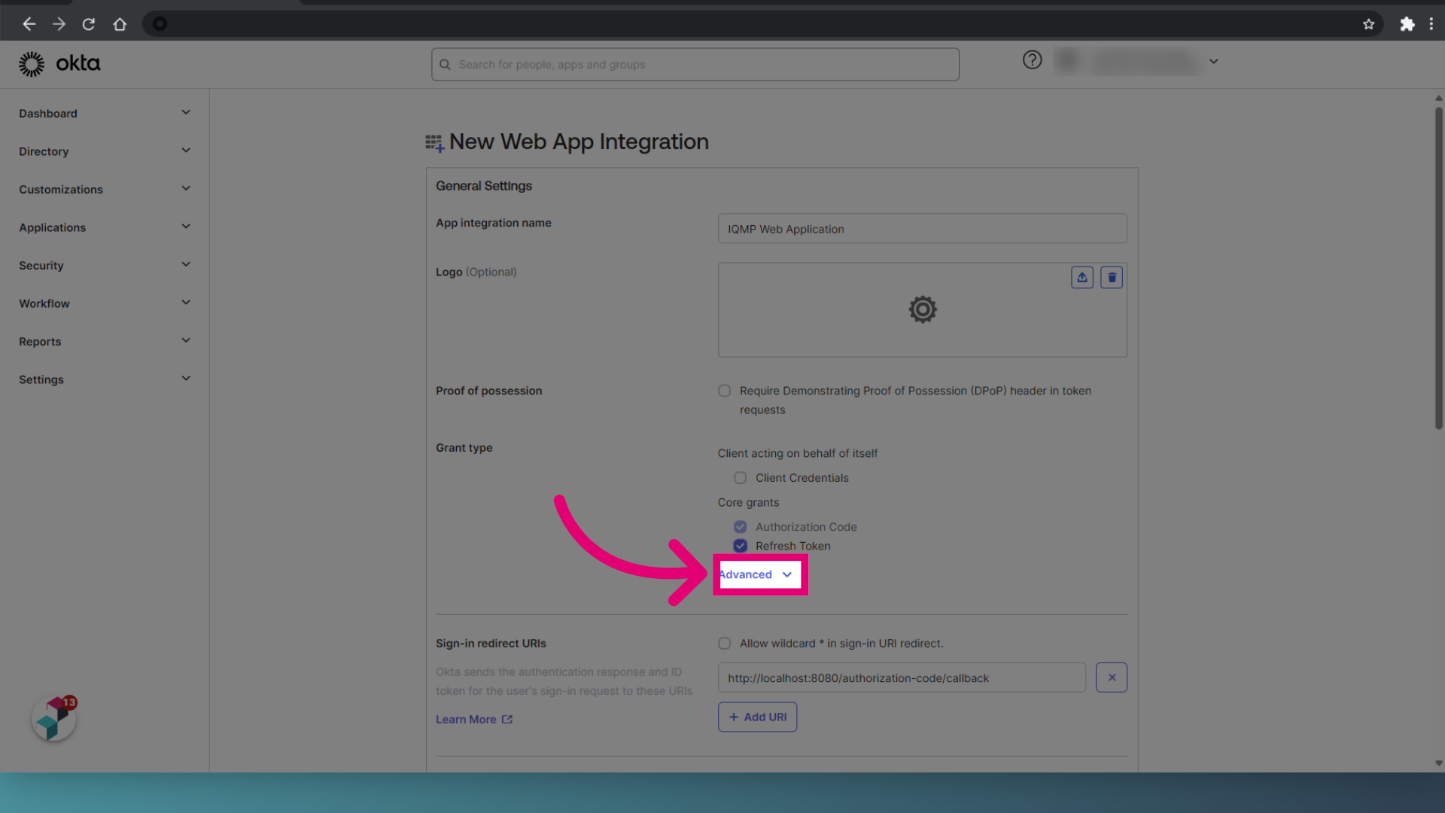Expand the Directory menu chevron
Screen dimensions: 1445x813
186,151
